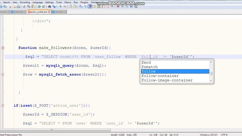Collapse fold marker beside if(isset line
242x136 pixels.
[x=3, y=106]
